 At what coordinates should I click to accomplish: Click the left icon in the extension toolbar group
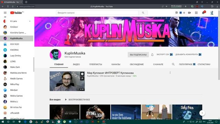click(176, 13)
